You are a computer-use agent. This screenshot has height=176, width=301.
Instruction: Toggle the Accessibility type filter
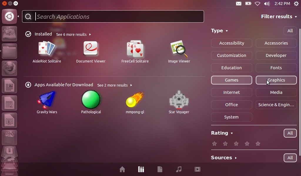(x=232, y=43)
